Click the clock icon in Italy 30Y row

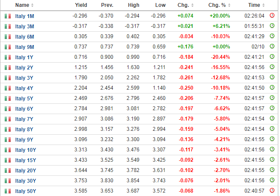click(272, 180)
